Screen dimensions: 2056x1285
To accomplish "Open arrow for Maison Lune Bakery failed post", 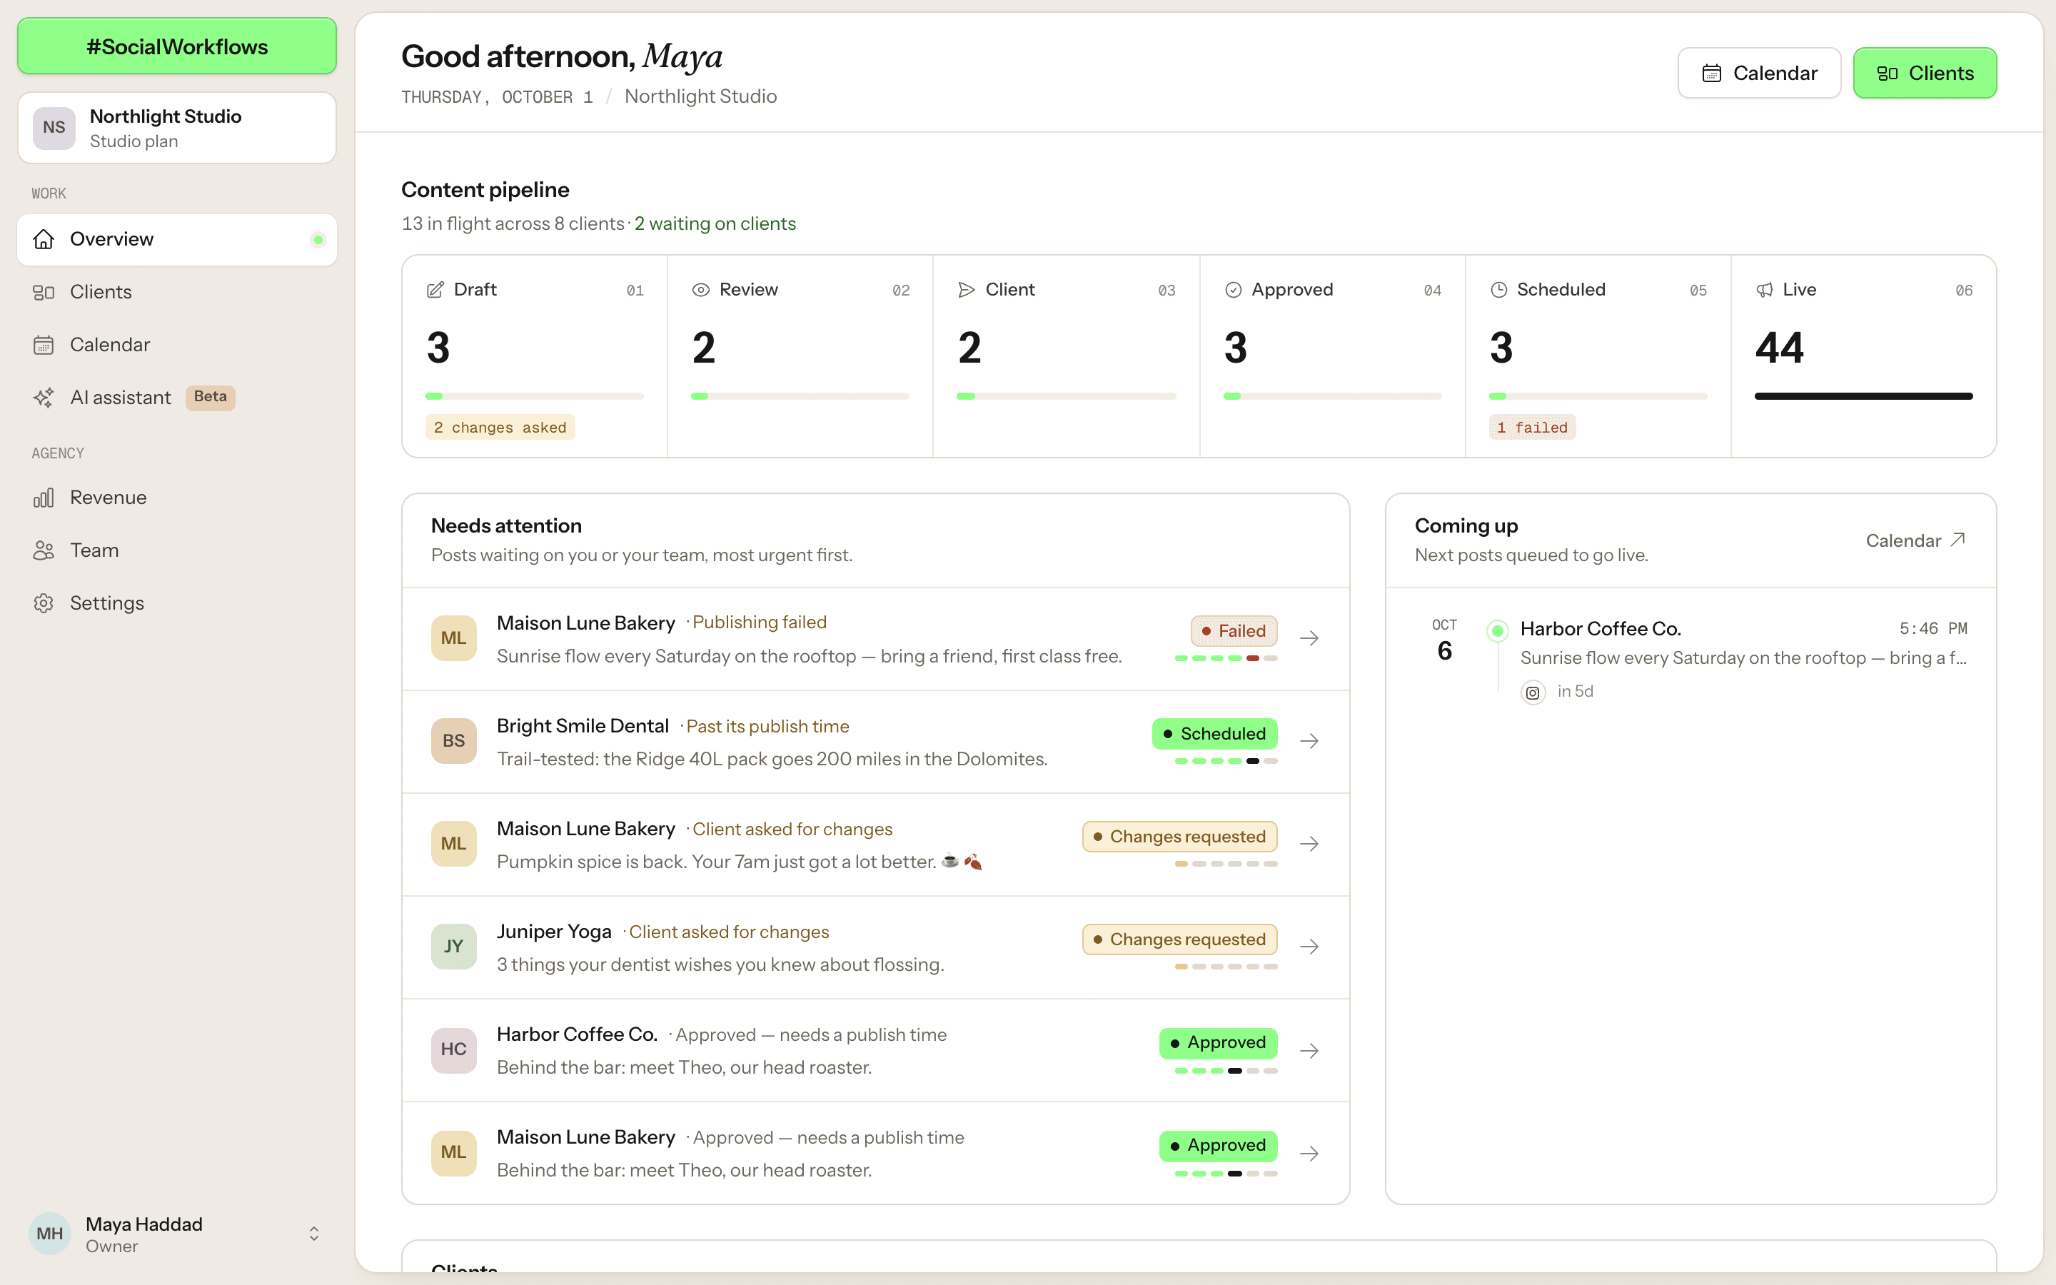I will tap(1309, 638).
